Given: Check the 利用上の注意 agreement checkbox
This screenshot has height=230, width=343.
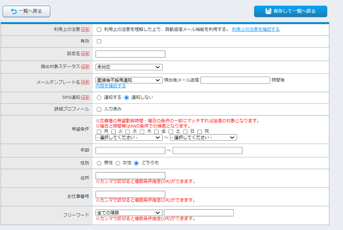Looking at the screenshot, I should pos(99,30).
